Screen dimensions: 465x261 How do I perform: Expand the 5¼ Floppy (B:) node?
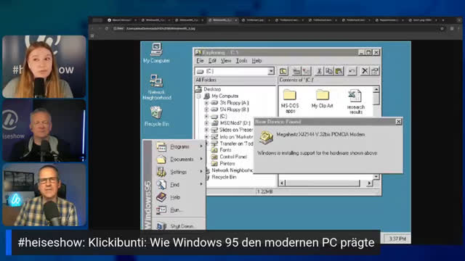tap(206, 109)
